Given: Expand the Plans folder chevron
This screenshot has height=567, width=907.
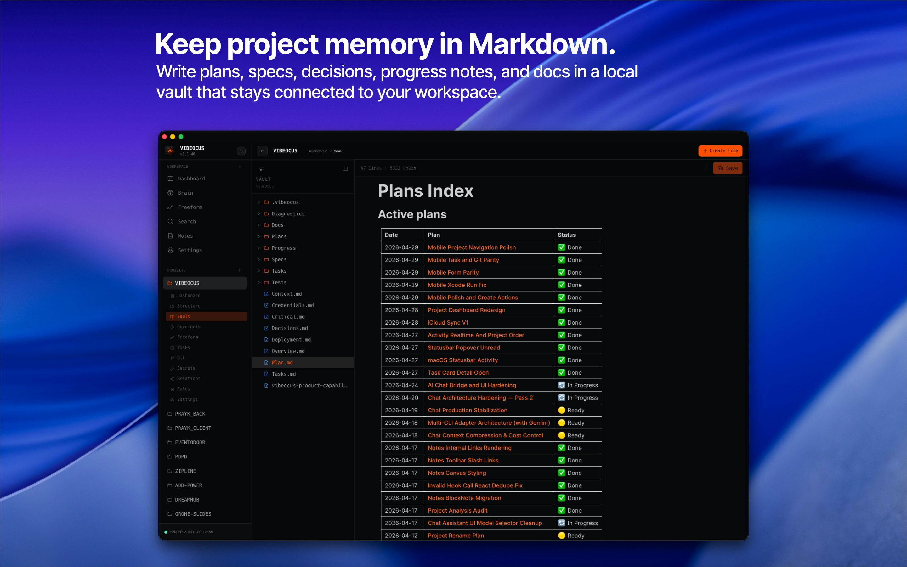Looking at the screenshot, I should [258, 237].
